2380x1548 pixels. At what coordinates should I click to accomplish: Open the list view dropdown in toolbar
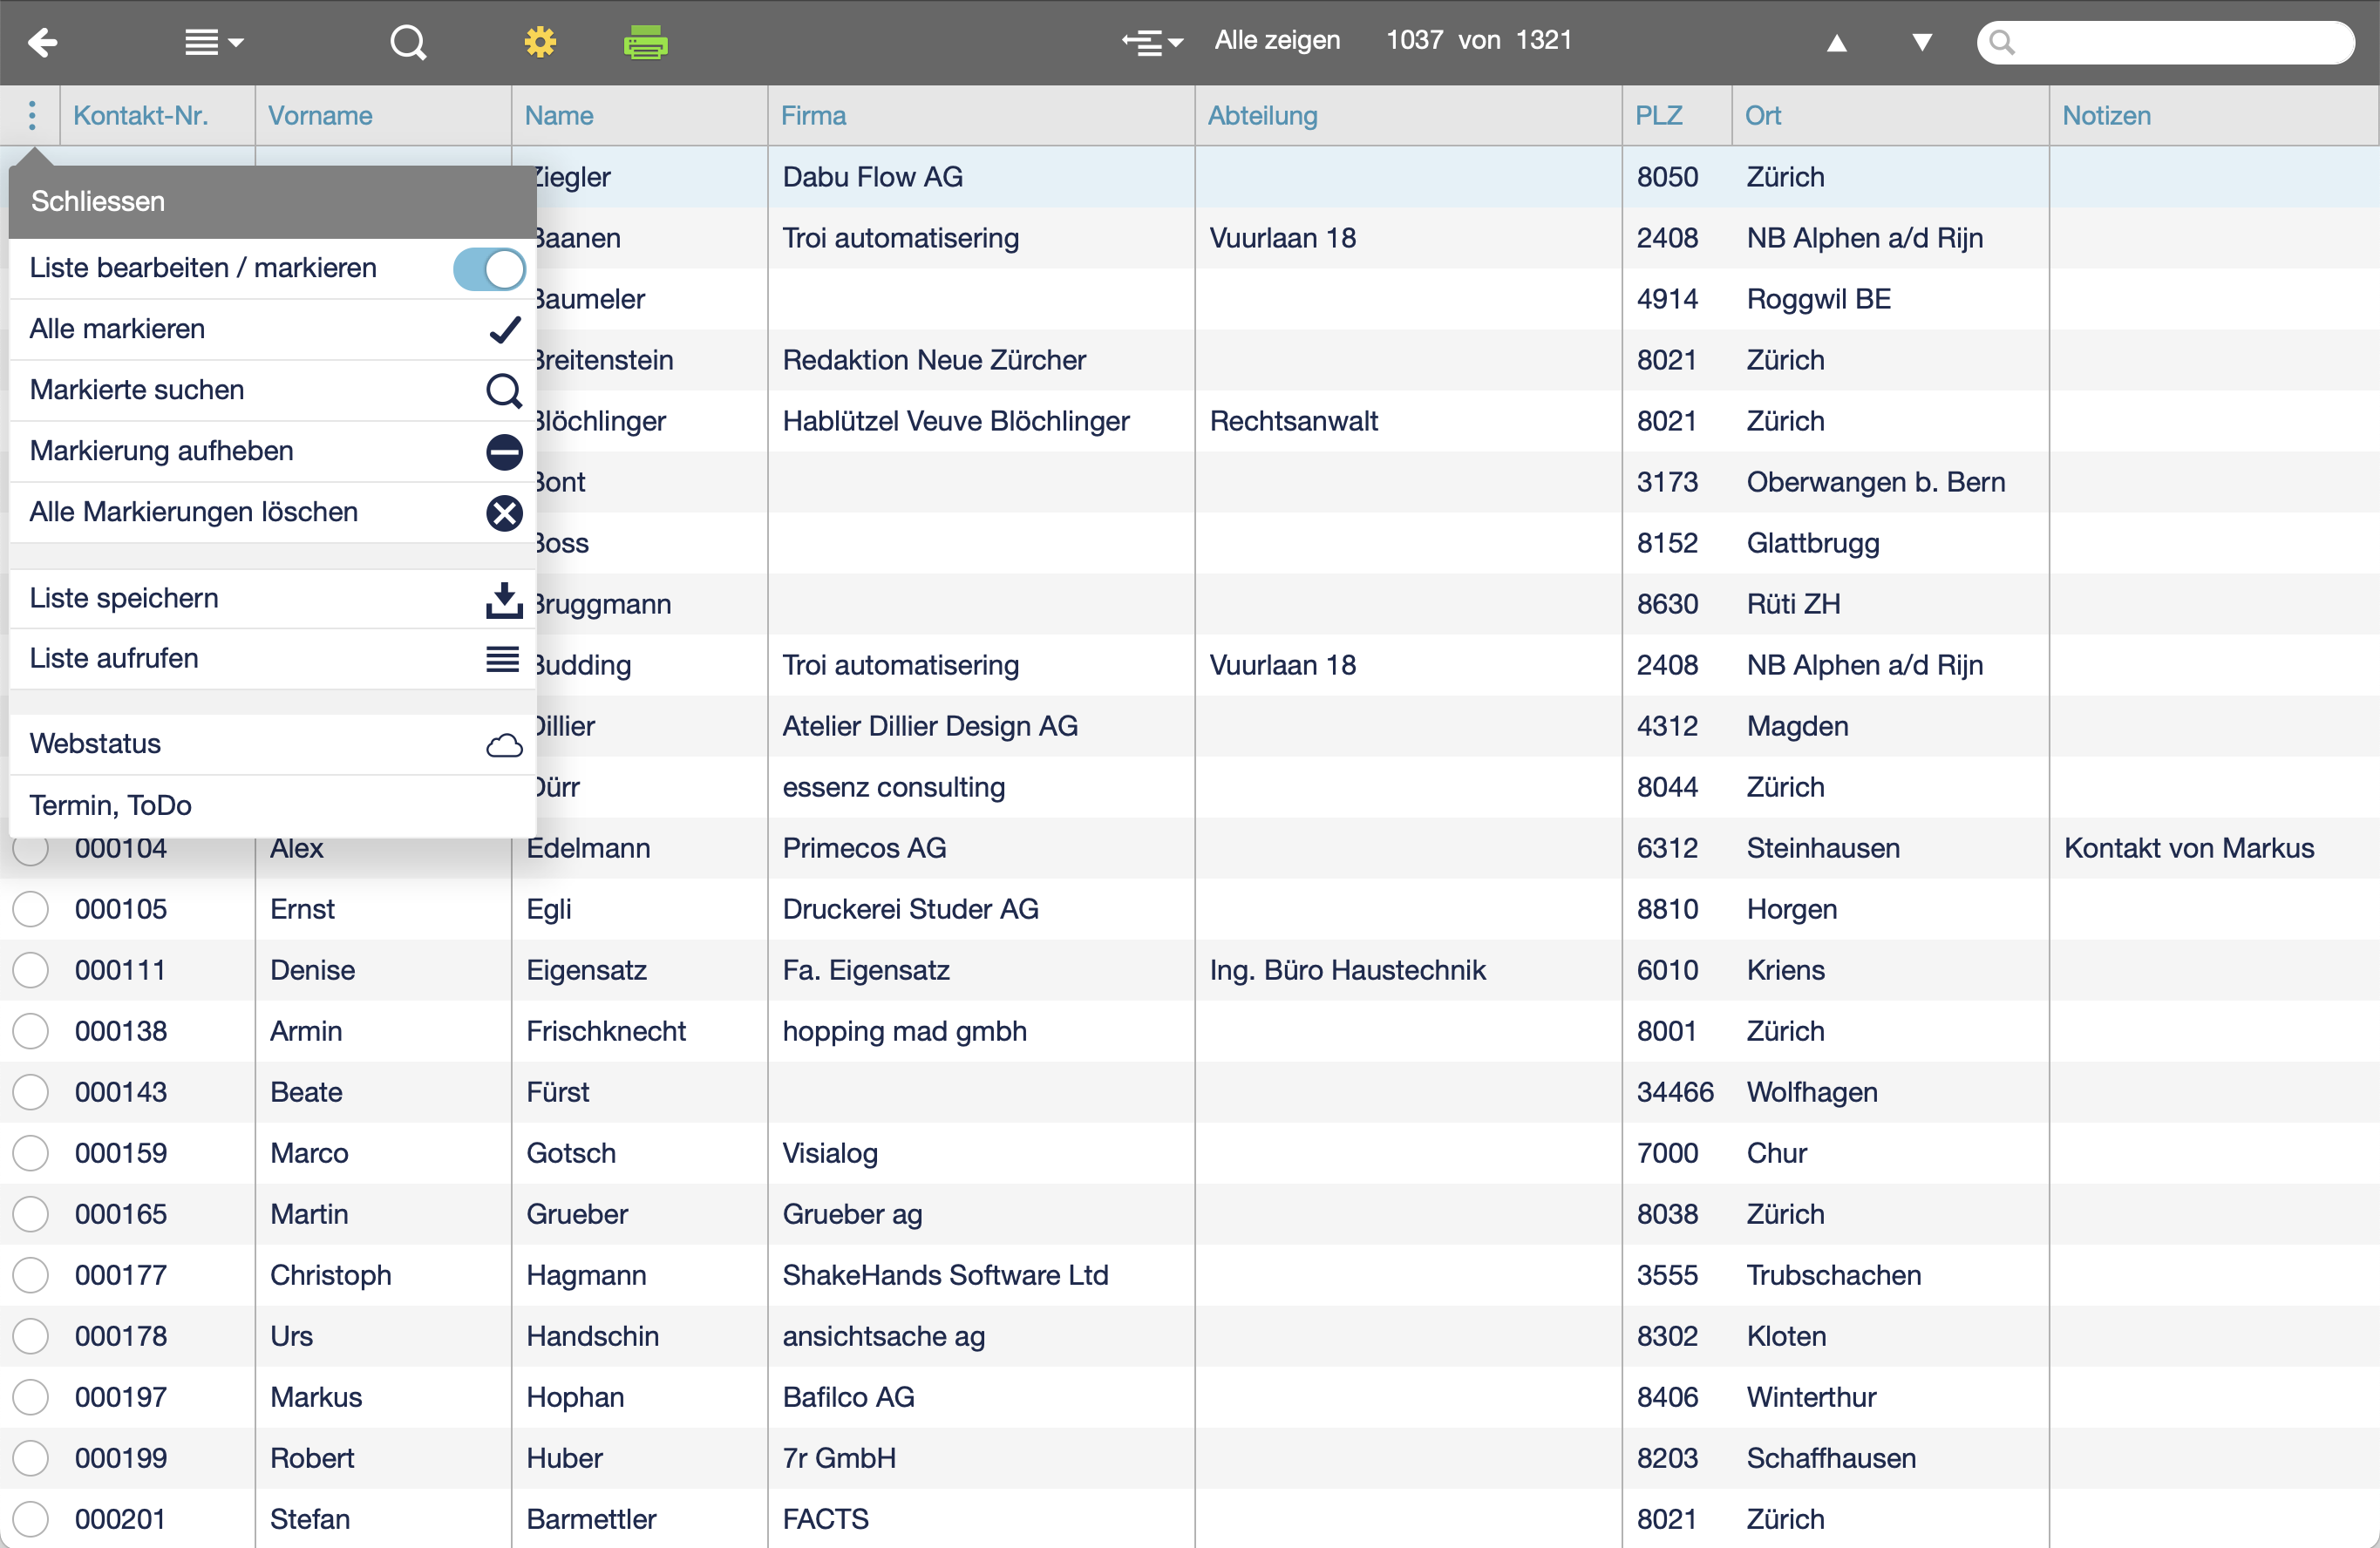[x=213, y=42]
